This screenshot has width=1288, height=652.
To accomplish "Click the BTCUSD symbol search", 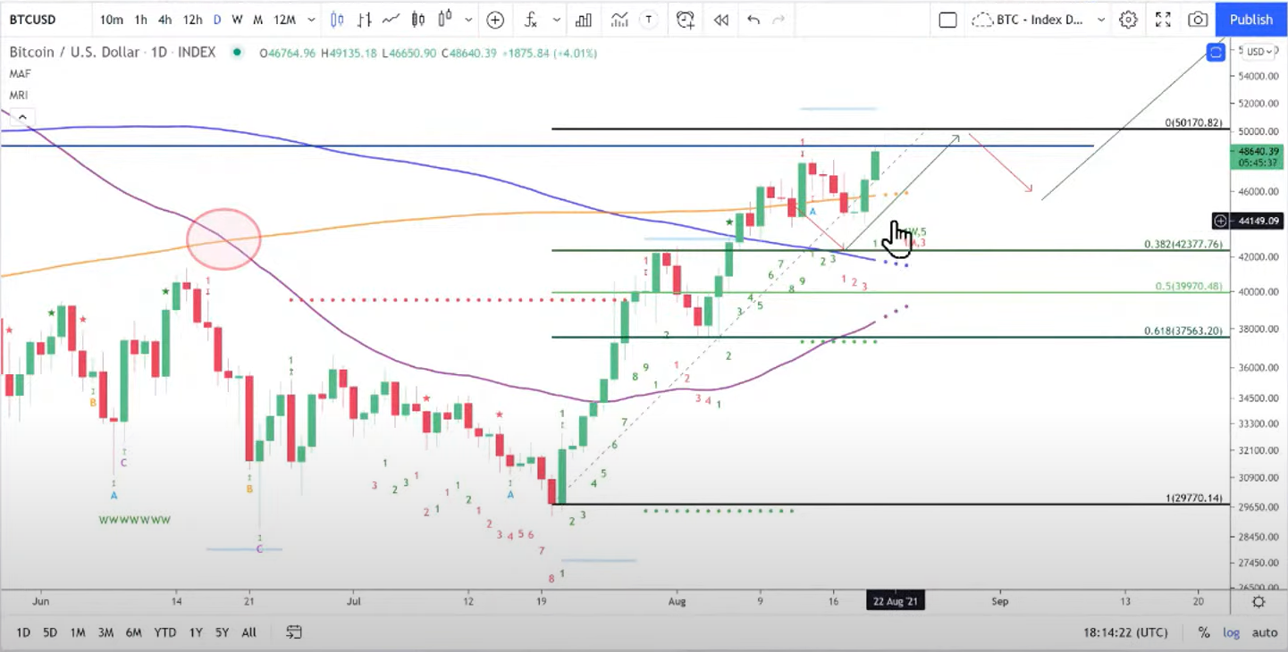I will point(33,20).
